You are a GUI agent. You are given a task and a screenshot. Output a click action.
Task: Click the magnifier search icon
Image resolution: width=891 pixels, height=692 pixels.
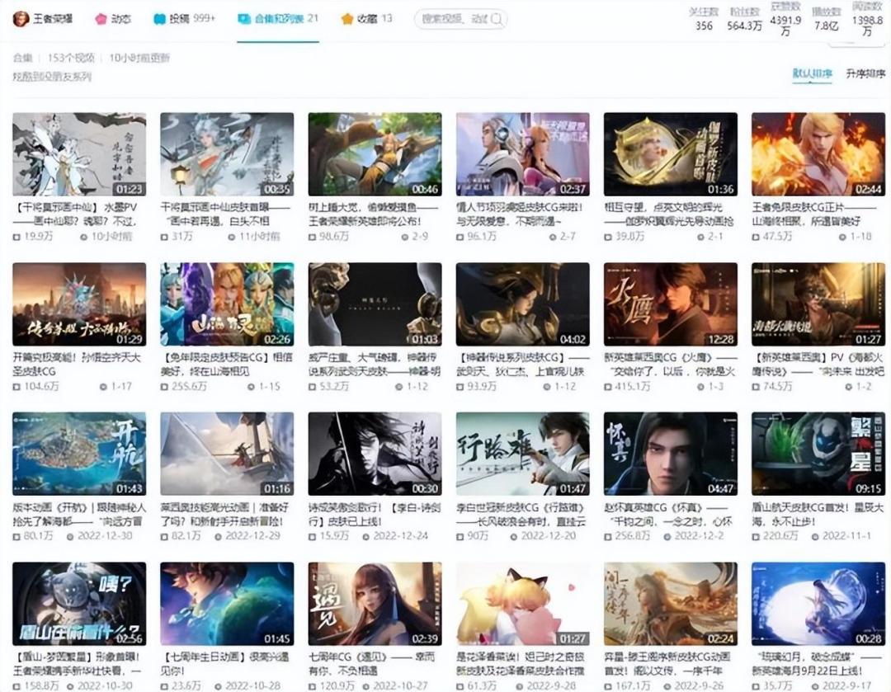tap(497, 19)
